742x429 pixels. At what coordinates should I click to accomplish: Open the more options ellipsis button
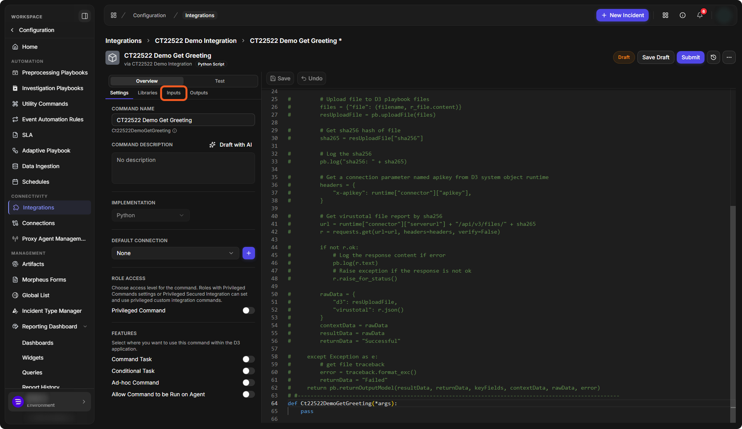[729, 57]
